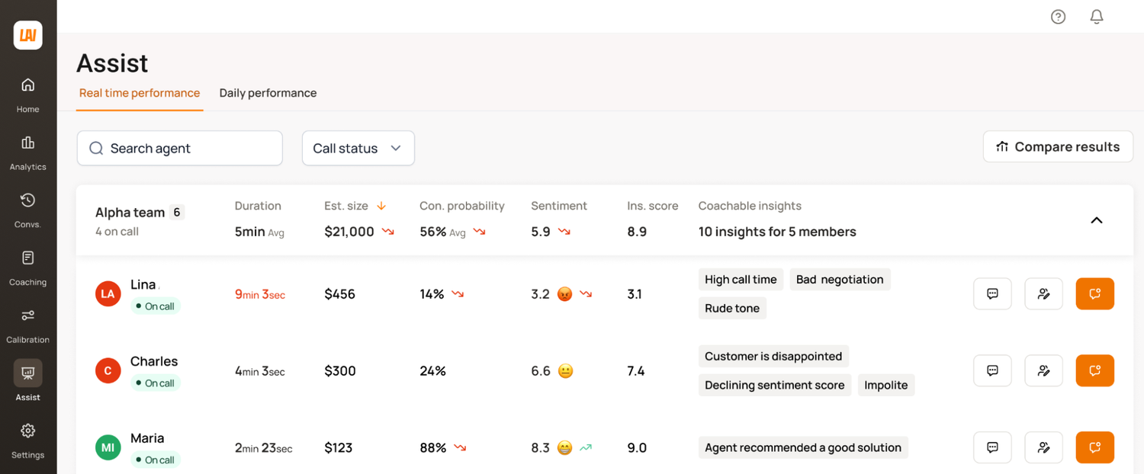Go to Home in the sidebar

[28, 94]
